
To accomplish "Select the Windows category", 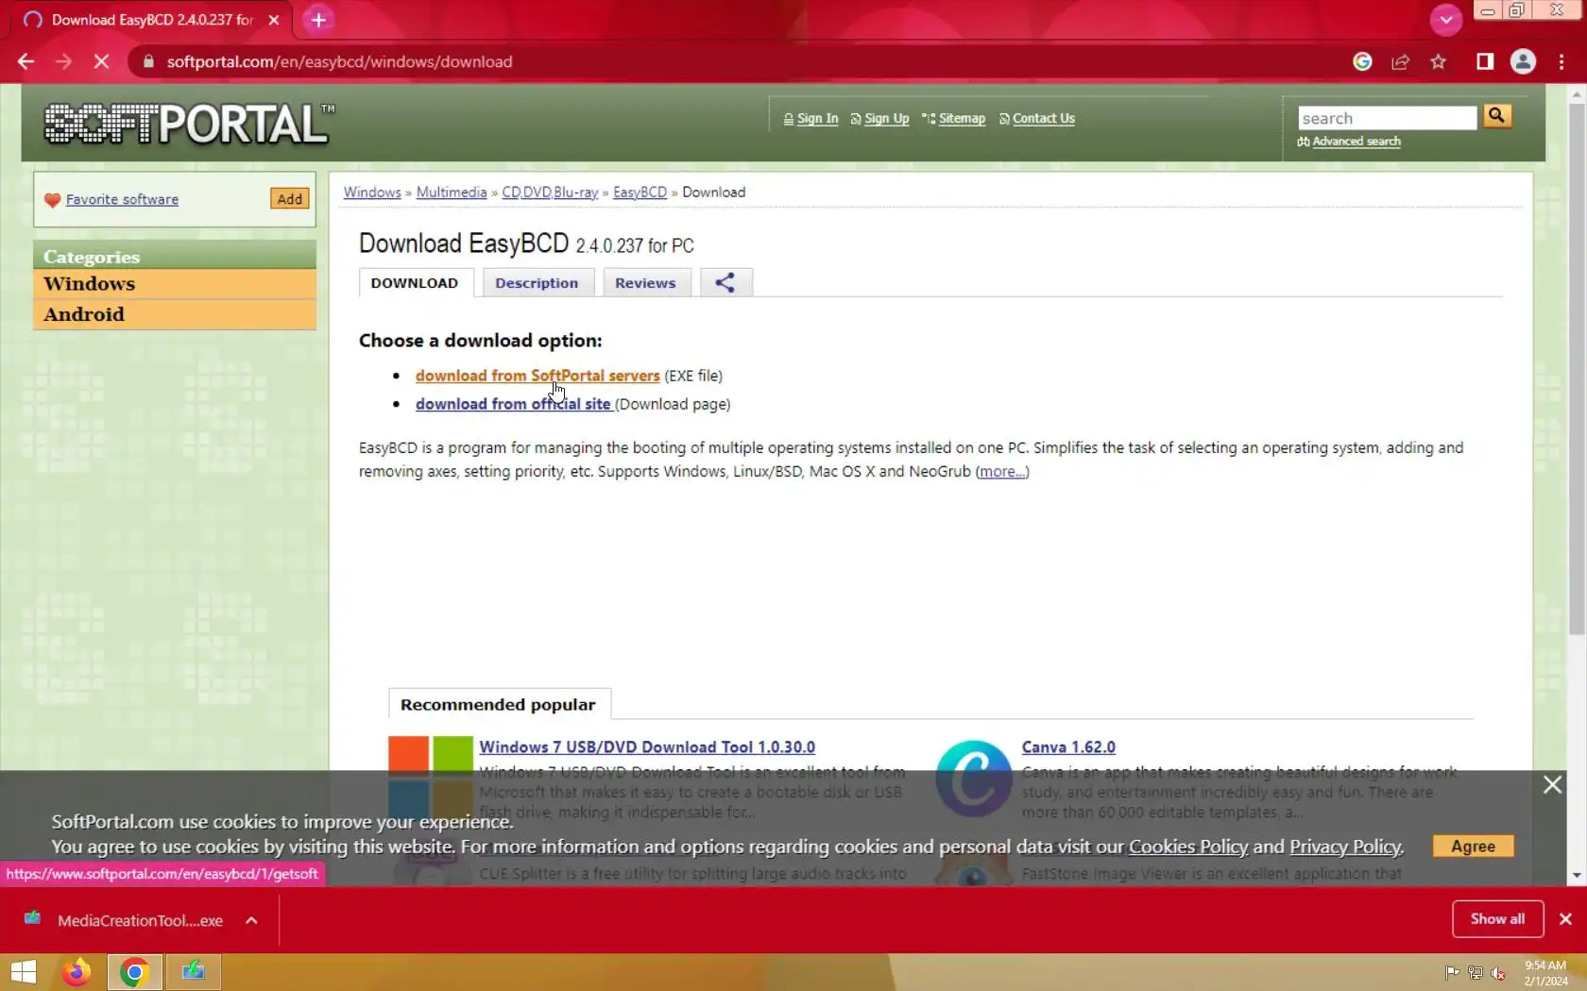I will click(x=175, y=283).
